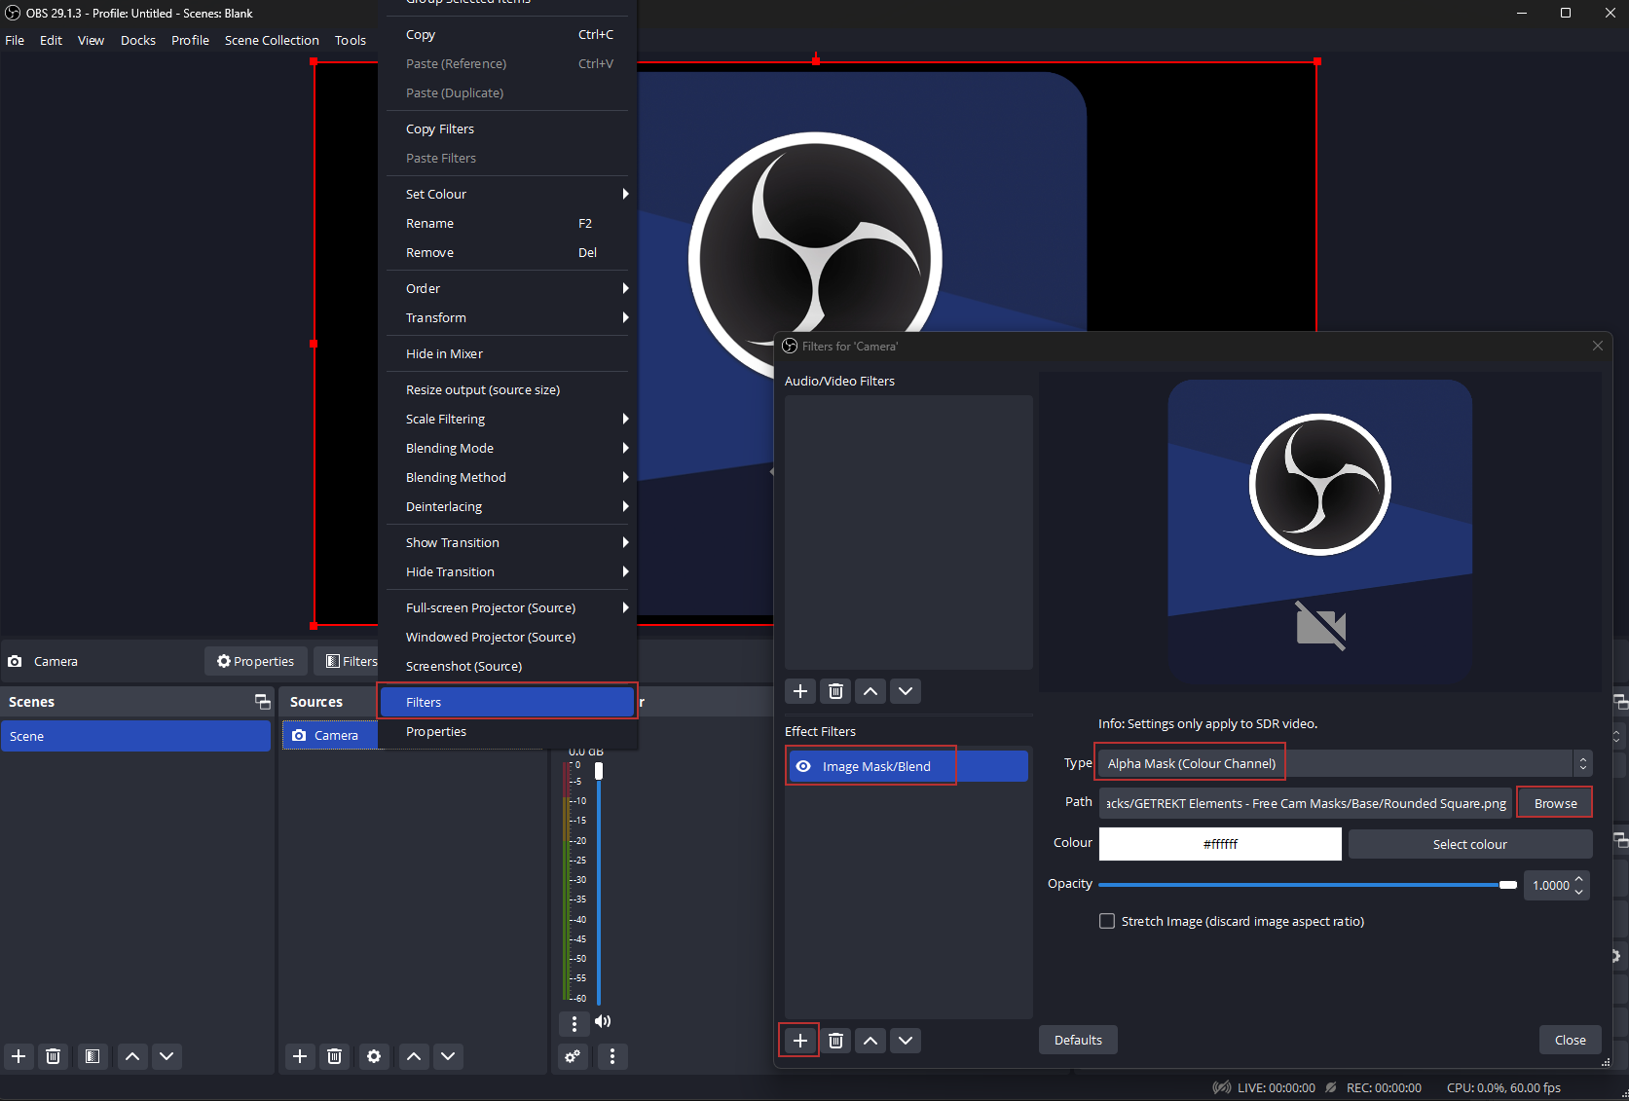Increase Opacity value stepper

coord(1579,879)
